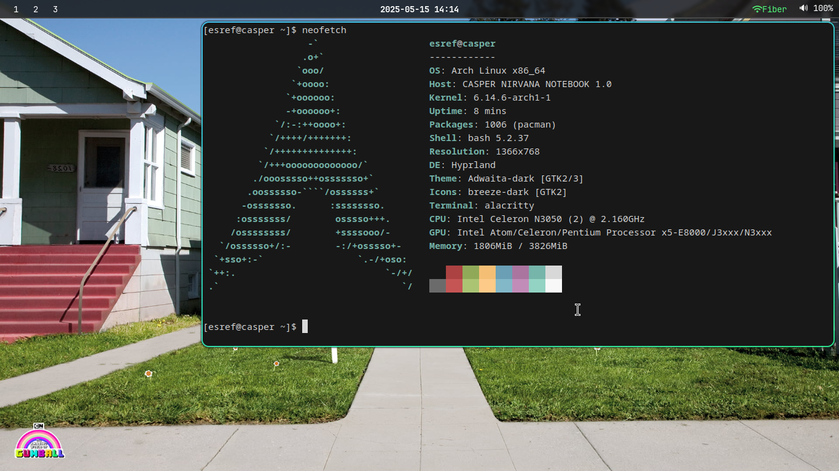Click the light gray swatch in the upper palette row
Screen dimensions: 839x471
pos(553,272)
